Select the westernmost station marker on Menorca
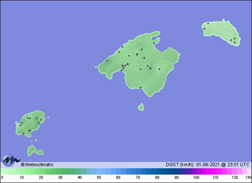The image size is (252, 183). click(205, 29)
